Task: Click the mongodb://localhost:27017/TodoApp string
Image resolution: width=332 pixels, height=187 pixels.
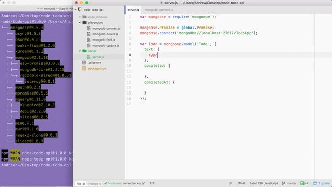Action: point(215,33)
